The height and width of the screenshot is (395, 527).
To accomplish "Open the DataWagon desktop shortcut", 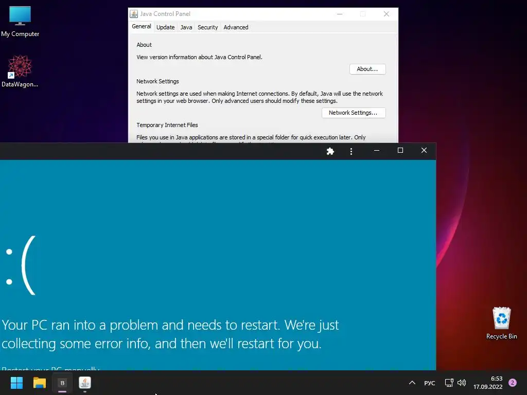I will (20, 71).
